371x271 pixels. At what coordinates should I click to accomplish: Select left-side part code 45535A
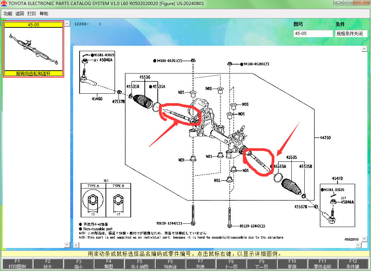(x=159, y=86)
